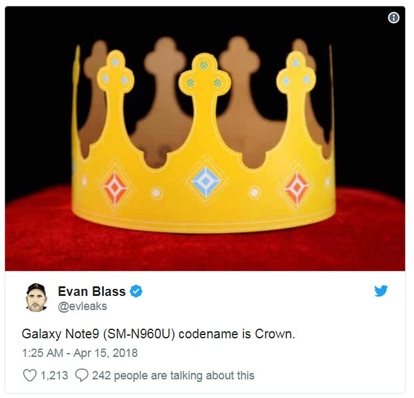Like the tweet with the heart icon
The width and height of the screenshot is (414, 398).
pyautogui.click(x=30, y=376)
